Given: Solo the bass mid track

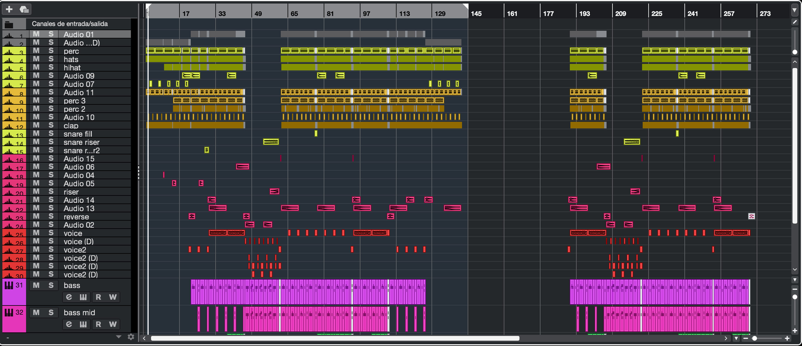Looking at the screenshot, I should (51, 312).
